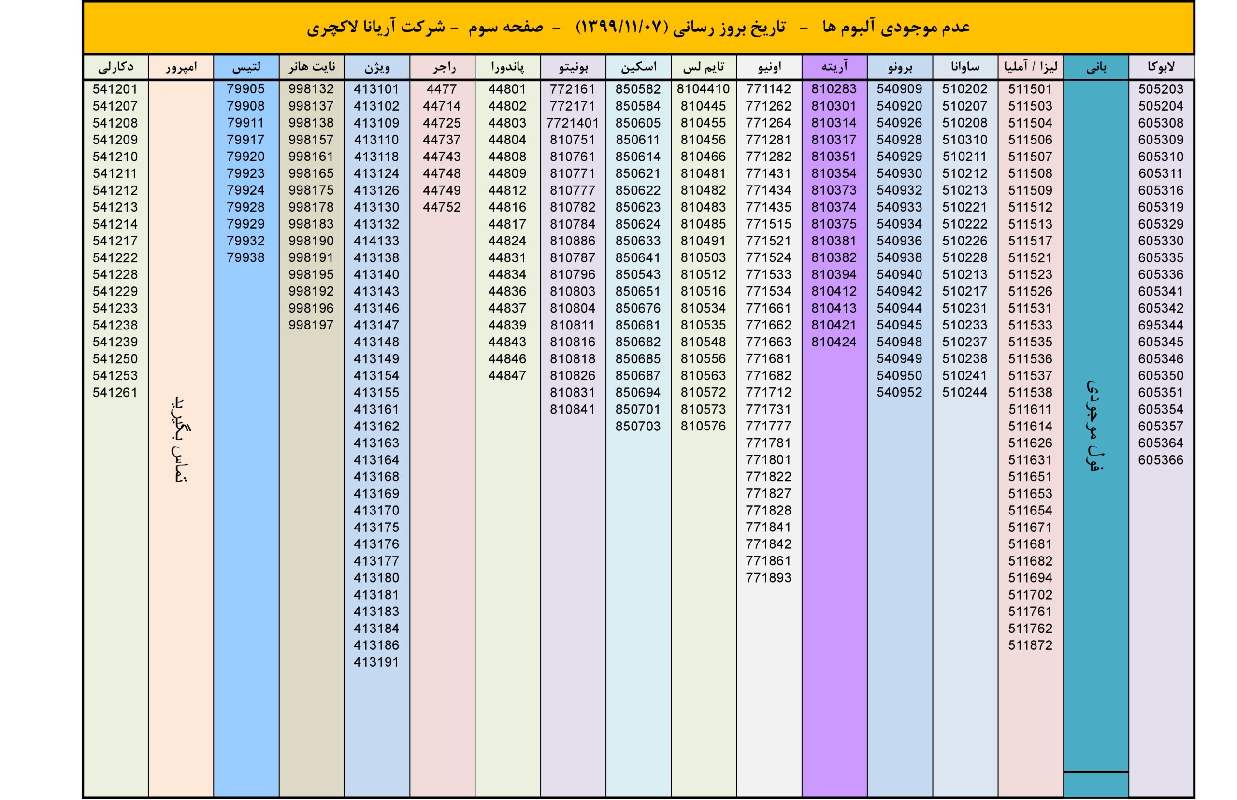Select the اونیو column header
Screen dimensions: 1237x800
point(768,67)
